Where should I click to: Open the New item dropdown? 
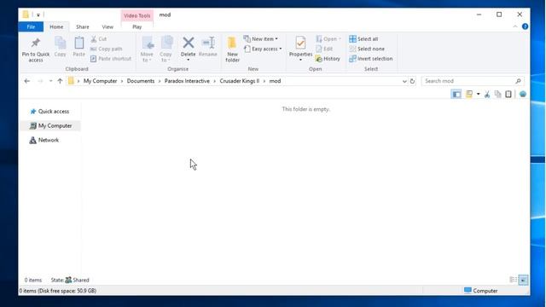[x=261, y=39]
